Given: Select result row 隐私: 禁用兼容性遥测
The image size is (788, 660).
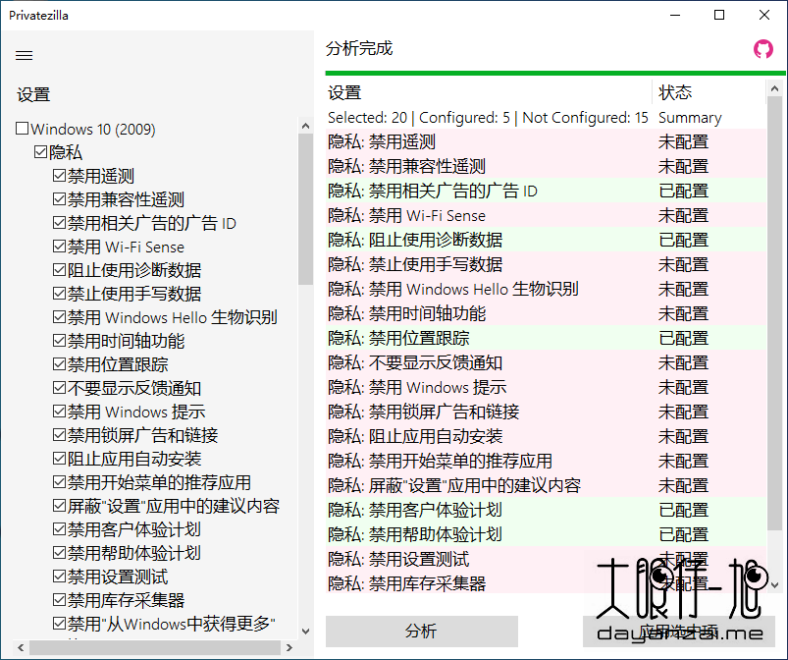Looking at the screenshot, I should 546,167.
